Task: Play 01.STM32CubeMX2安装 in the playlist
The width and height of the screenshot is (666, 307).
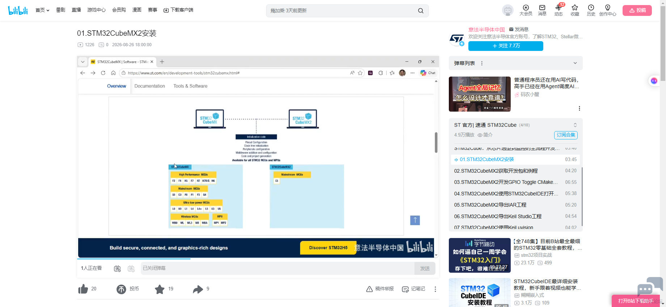Action: coord(515,159)
